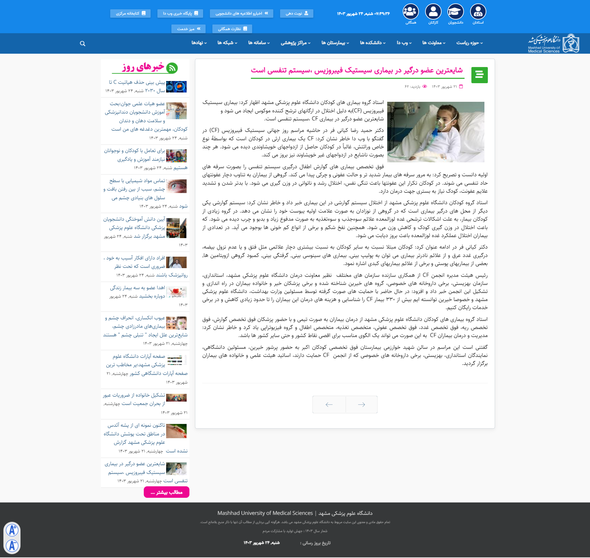Expand the شبکه ها dropdown menu
590x558 pixels.
click(x=227, y=43)
